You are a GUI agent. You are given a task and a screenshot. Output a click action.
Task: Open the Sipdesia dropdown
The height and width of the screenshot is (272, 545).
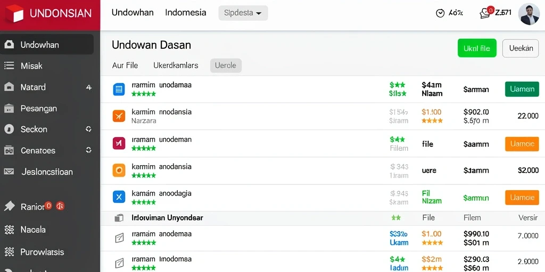click(x=243, y=13)
